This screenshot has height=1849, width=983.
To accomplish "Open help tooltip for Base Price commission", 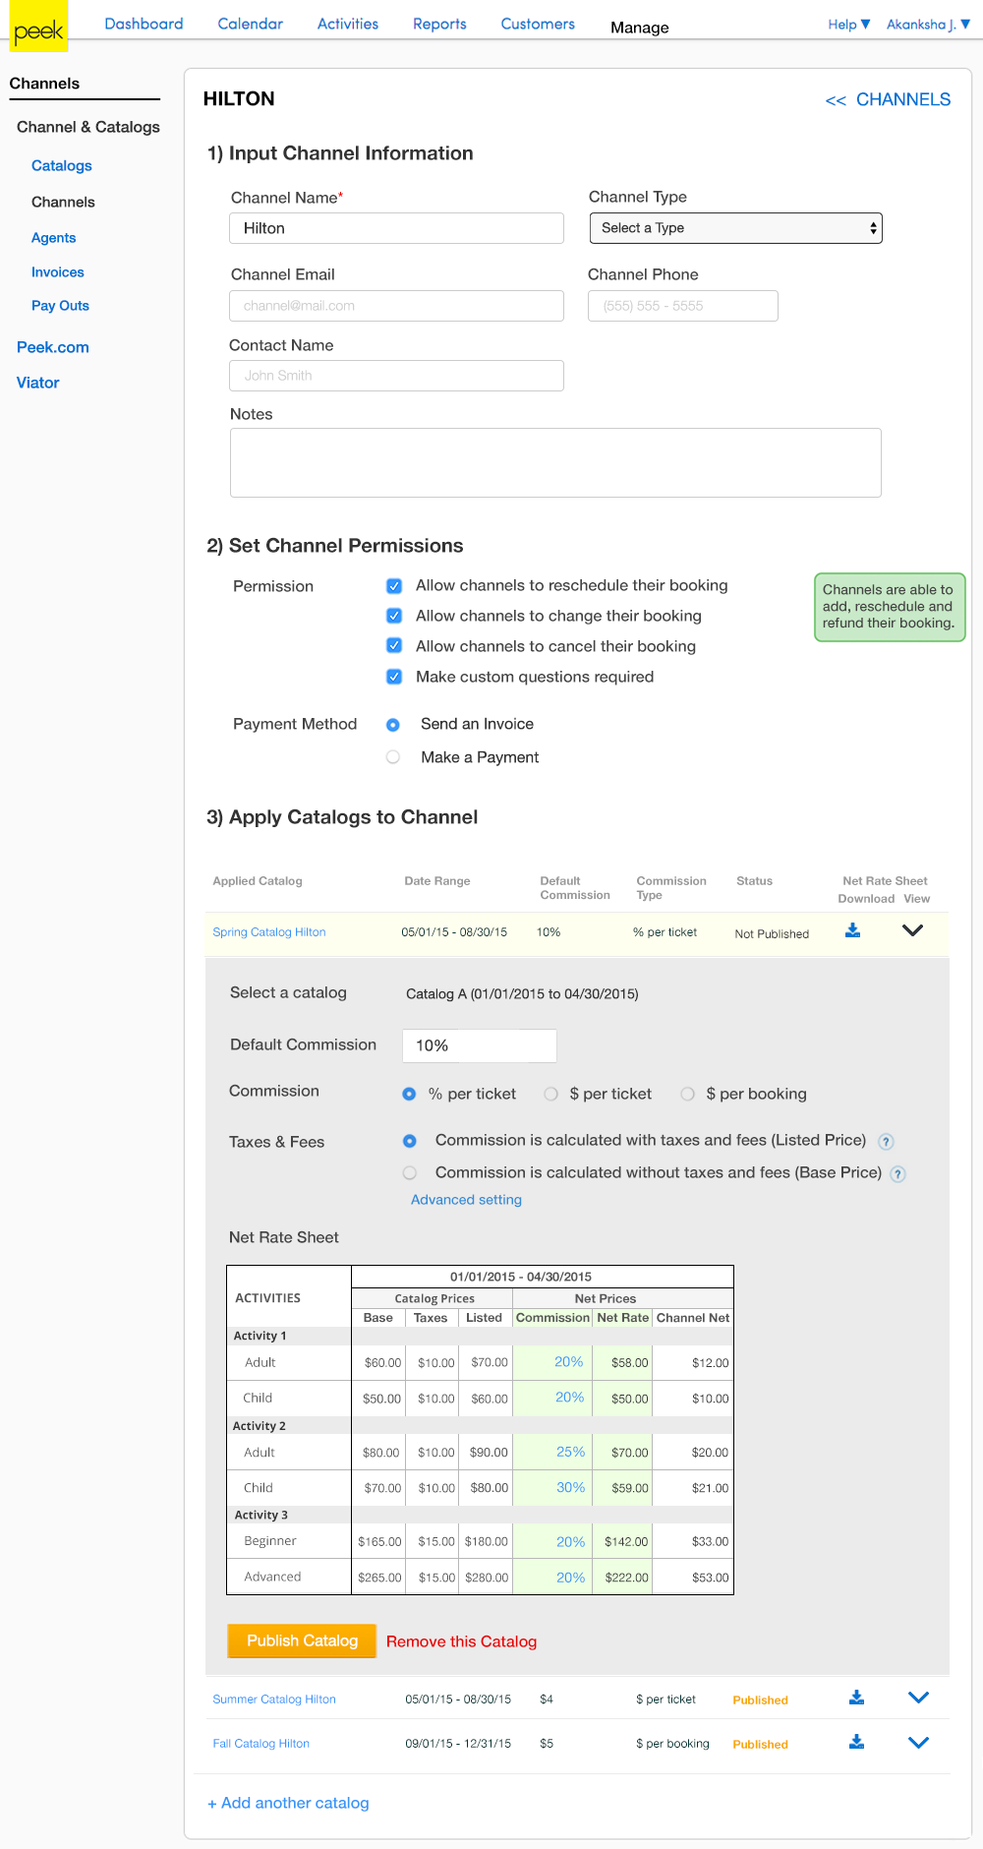I will [897, 1173].
